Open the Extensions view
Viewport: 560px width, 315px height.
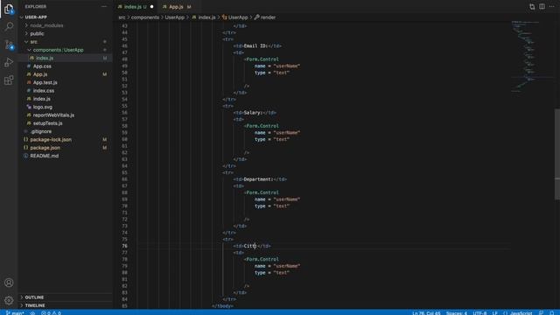pyautogui.click(x=9, y=80)
